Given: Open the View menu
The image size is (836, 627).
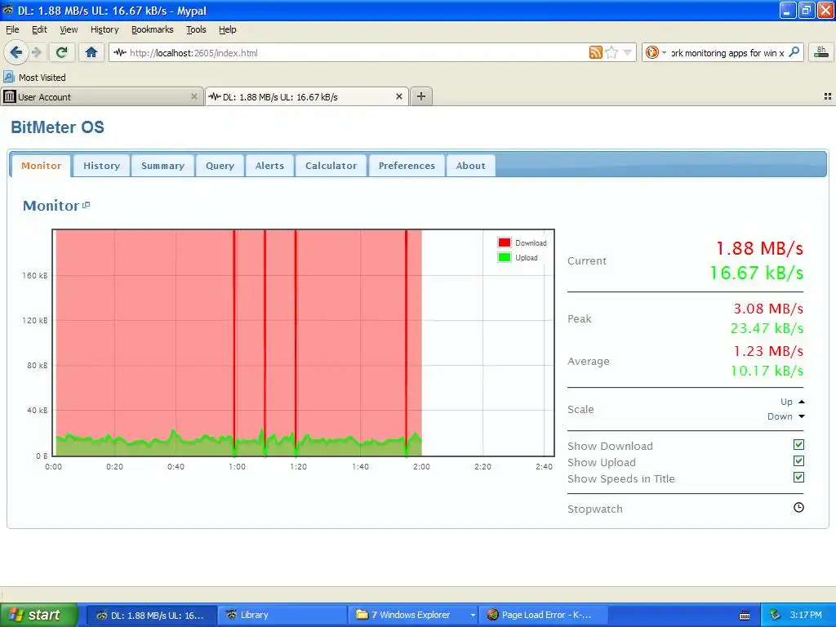Looking at the screenshot, I should [x=69, y=29].
